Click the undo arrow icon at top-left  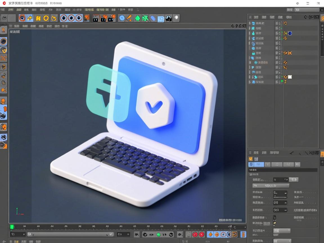(x=4, y=18)
